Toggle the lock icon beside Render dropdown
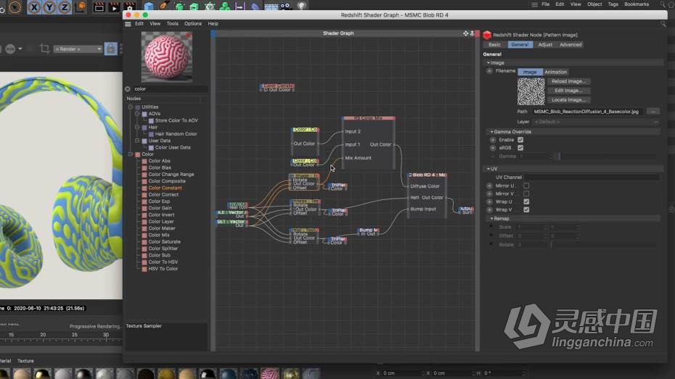Viewport: 675px width, 379px height. pos(110,49)
